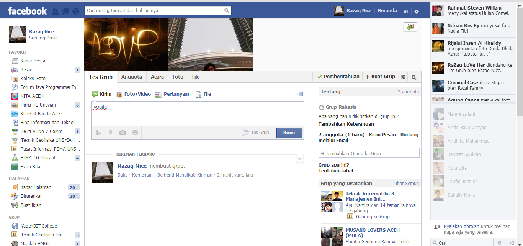Image resolution: width=523 pixels, height=246 pixels.
Task: Open account settings gear in top bar
Action: point(417,11)
